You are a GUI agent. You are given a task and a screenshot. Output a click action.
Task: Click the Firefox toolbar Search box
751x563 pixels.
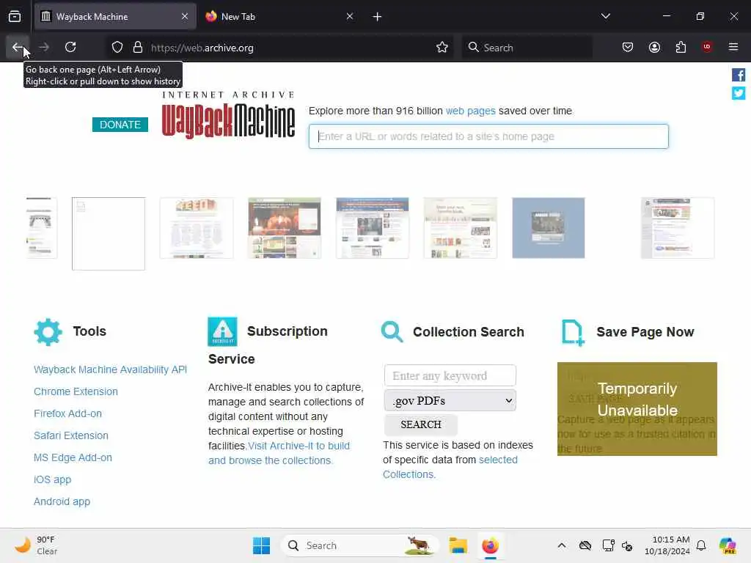(x=527, y=48)
